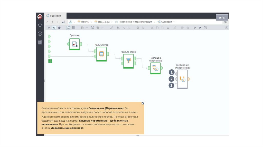263x147 pixels.
Task: Click the group nodes toolbar icon
Action: tap(92, 28)
